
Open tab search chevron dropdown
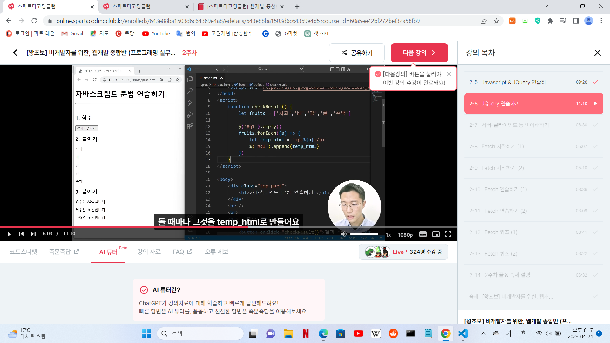pyautogui.click(x=546, y=6)
